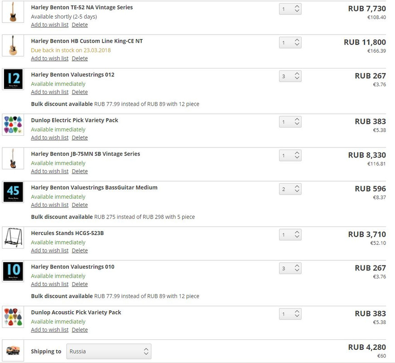
Task: Add JB-75MN SB Vintage Series to wish list
Action: [50, 171]
